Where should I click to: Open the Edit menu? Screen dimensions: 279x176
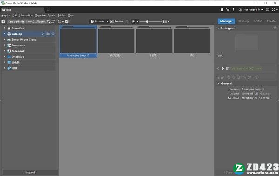point(14,15)
